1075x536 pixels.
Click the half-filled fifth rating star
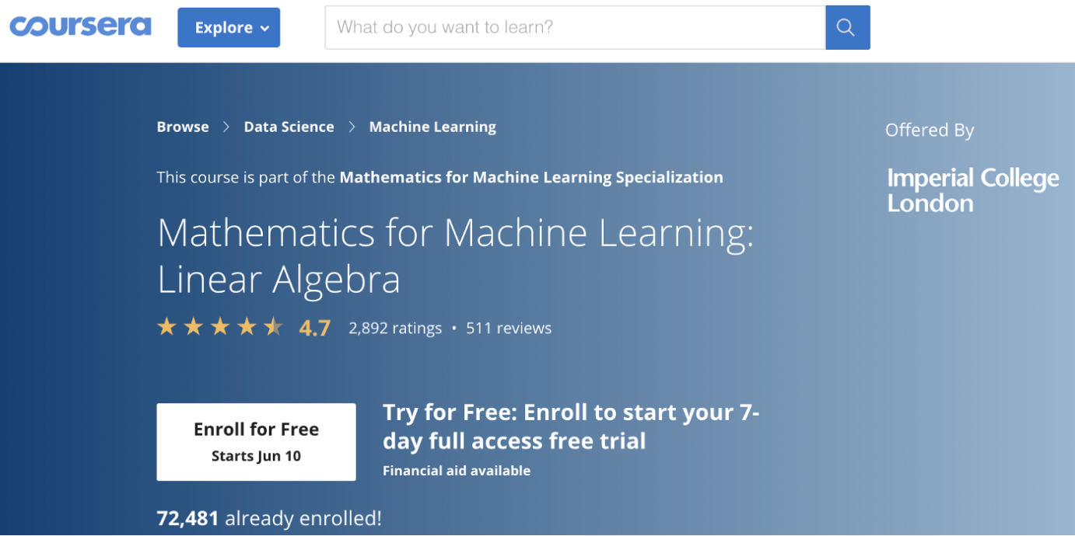point(274,327)
